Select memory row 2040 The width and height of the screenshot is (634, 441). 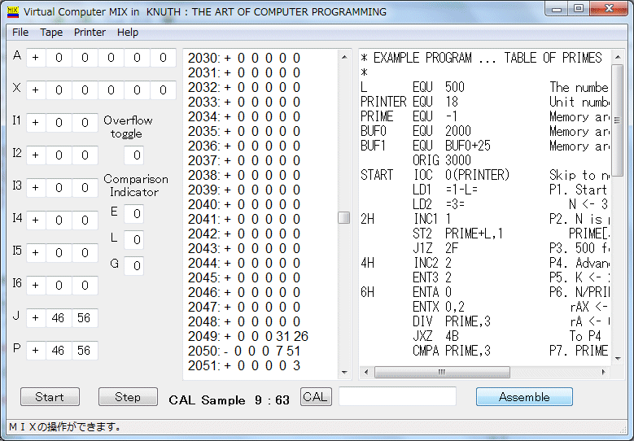tap(244, 204)
